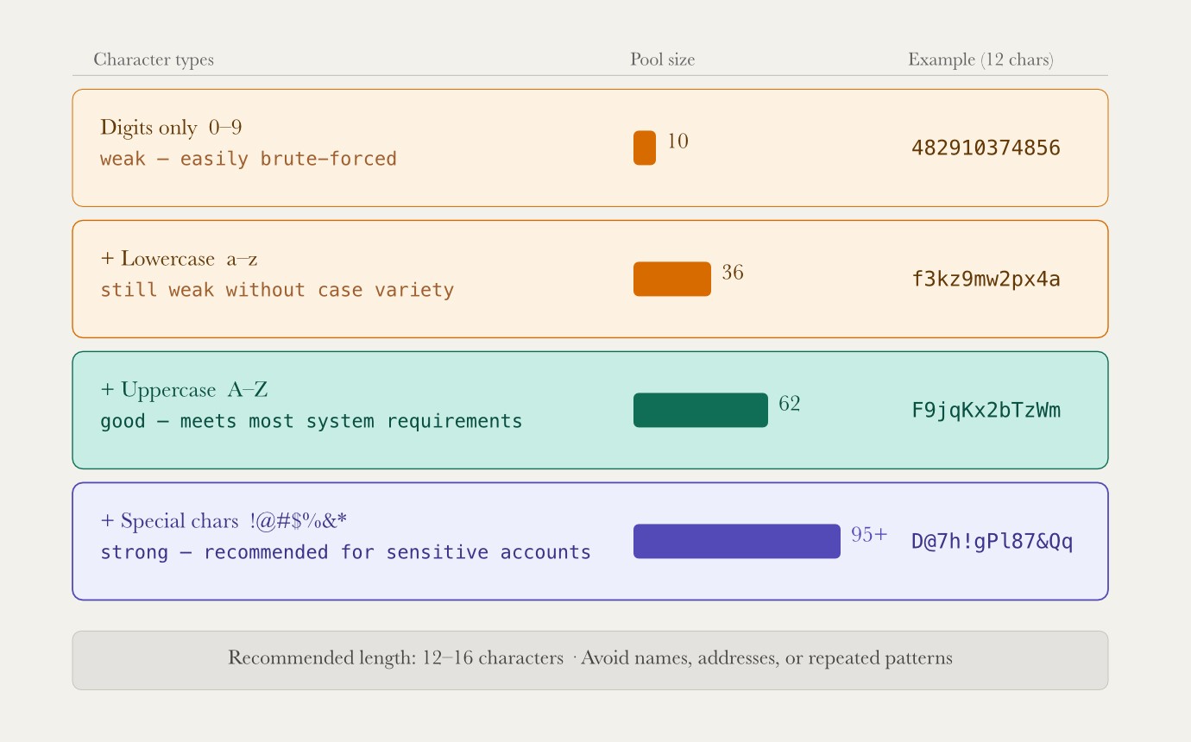1191x742 pixels.
Task: Click 'still weak without case variety' text
Action: 277,290
